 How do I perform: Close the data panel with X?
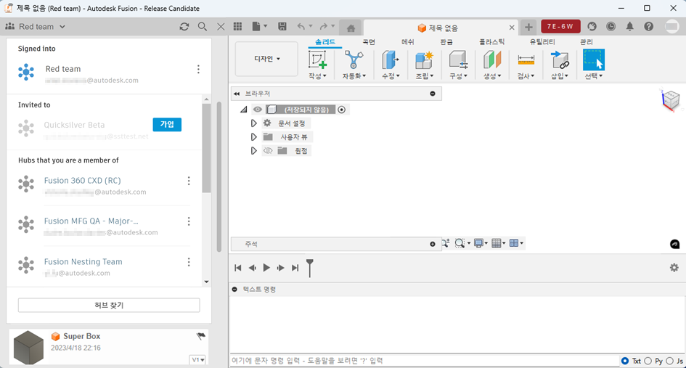pyautogui.click(x=221, y=27)
